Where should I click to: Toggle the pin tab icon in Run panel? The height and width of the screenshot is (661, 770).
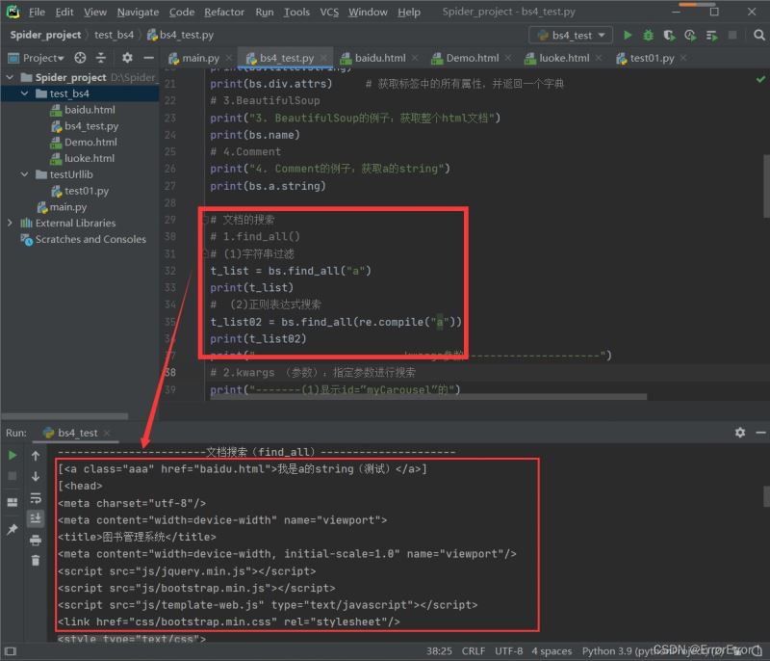pos(13,530)
